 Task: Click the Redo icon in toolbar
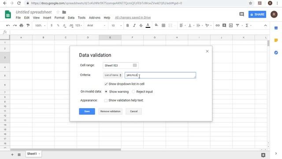[x=15, y=26]
